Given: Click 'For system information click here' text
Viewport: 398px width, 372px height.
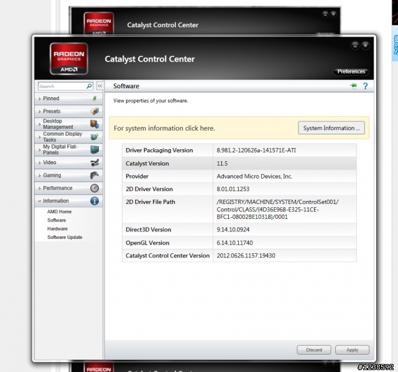Looking at the screenshot, I should click(164, 128).
